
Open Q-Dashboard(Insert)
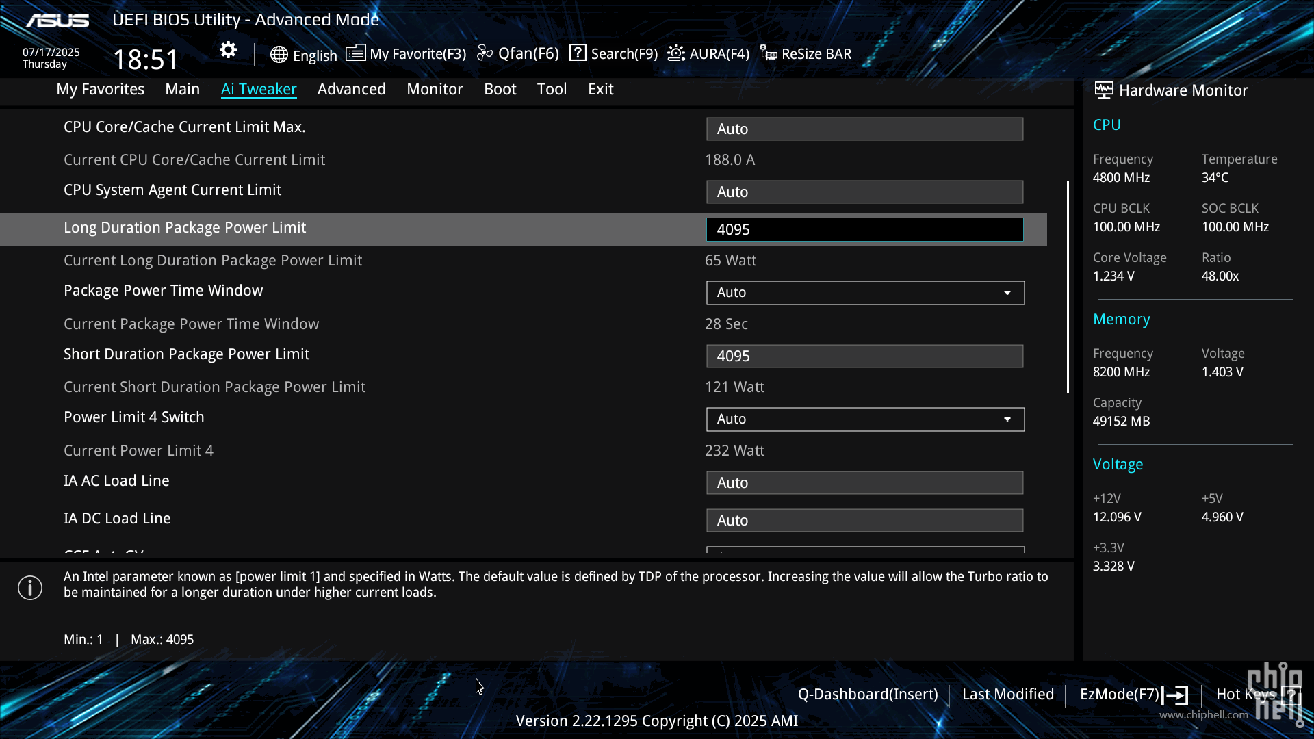coord(868,695)
